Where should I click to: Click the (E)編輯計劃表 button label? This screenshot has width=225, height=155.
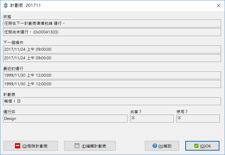94,146
